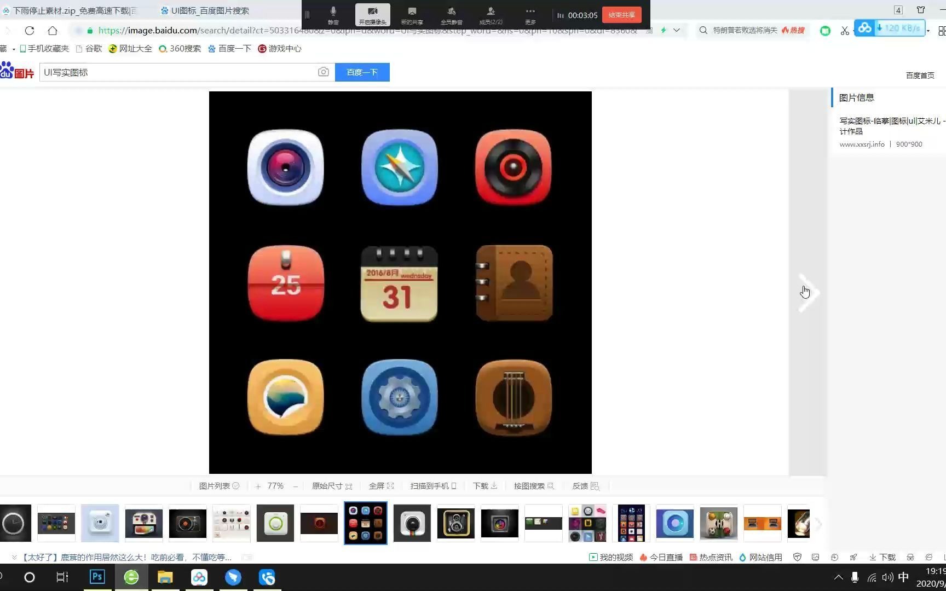The image size is (946, 591).
Task: Open 热点资讯 in the status bar
Action: [711, 557]
